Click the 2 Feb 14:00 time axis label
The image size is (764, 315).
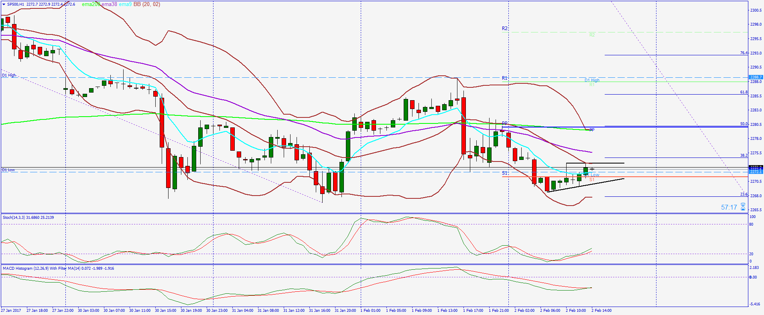click(x=601, y=311)
